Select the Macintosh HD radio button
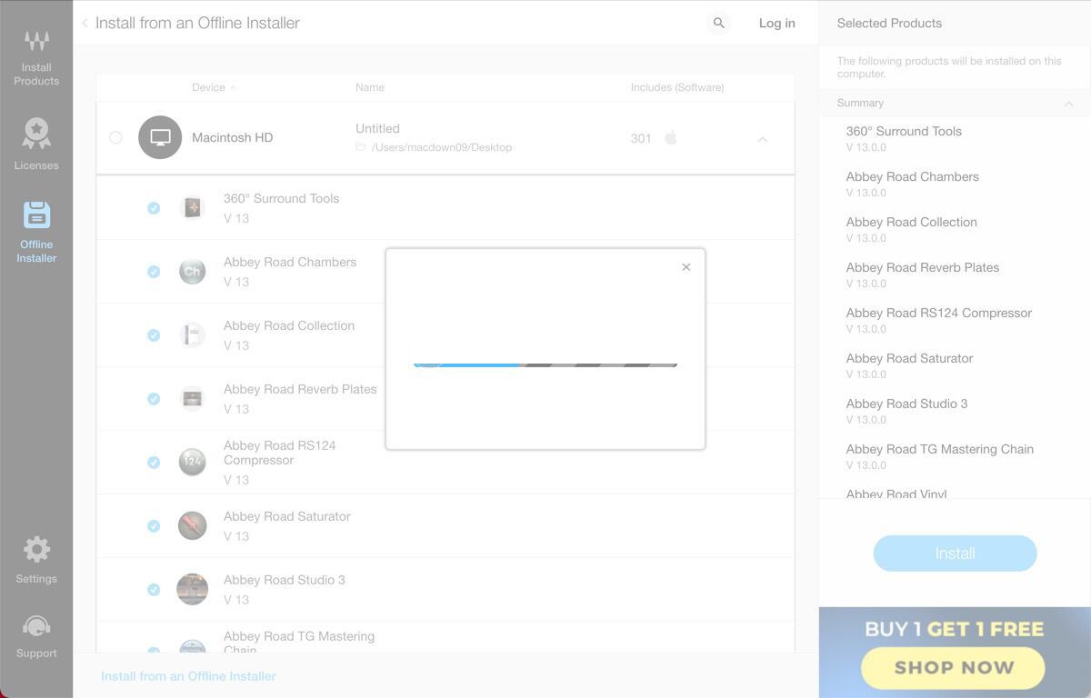This screenshot has height=698, width=1091. point(115,137)
